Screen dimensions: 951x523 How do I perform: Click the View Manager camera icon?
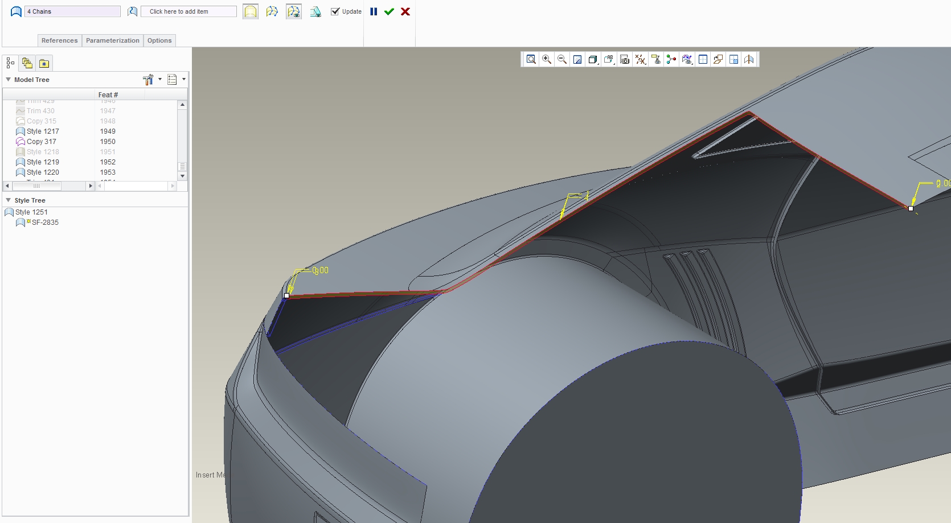point(625,59)
